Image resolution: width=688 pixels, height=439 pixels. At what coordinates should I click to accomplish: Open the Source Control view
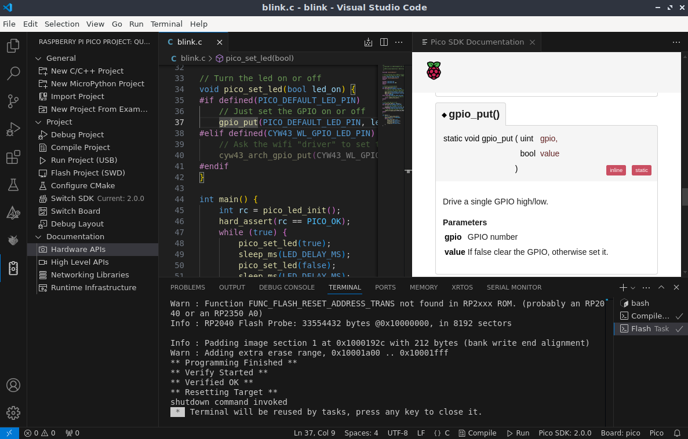13,101
